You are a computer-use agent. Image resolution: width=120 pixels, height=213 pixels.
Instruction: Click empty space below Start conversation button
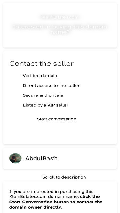click(60, 133)
